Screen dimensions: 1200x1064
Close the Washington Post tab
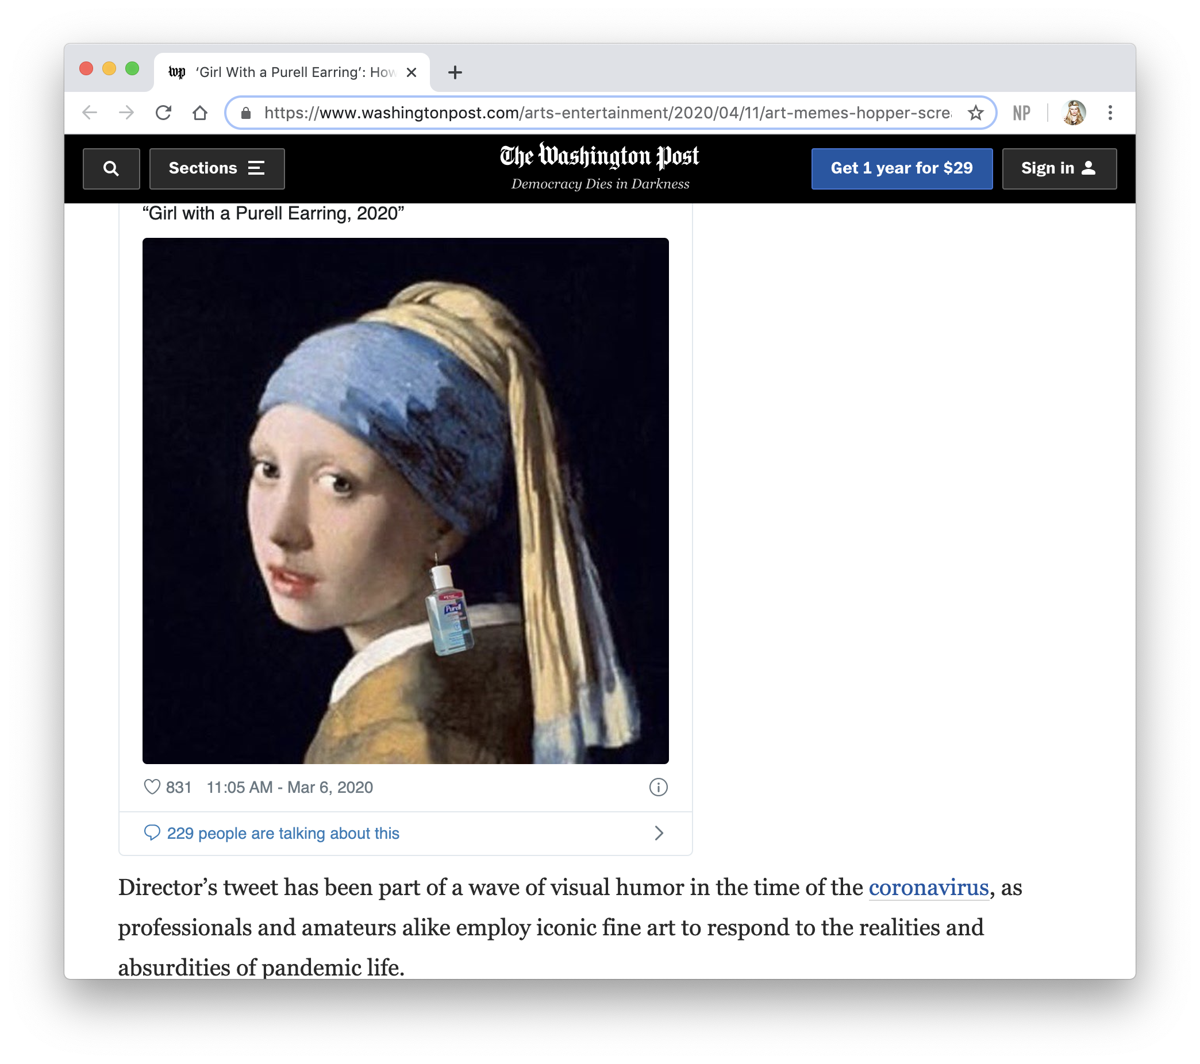pos(411,73)
